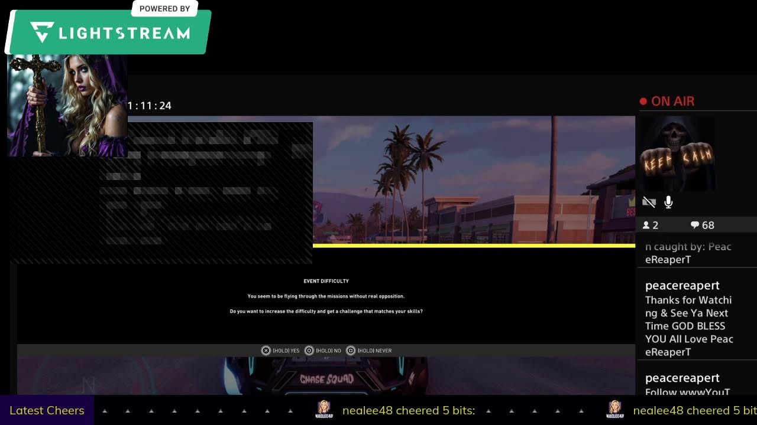This screenshot has width=757, height=425.
Task: Click the viewer count number 2
Action: pos(655,225)
